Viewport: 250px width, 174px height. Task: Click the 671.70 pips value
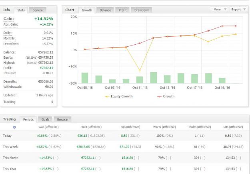[x=124, y=146]
